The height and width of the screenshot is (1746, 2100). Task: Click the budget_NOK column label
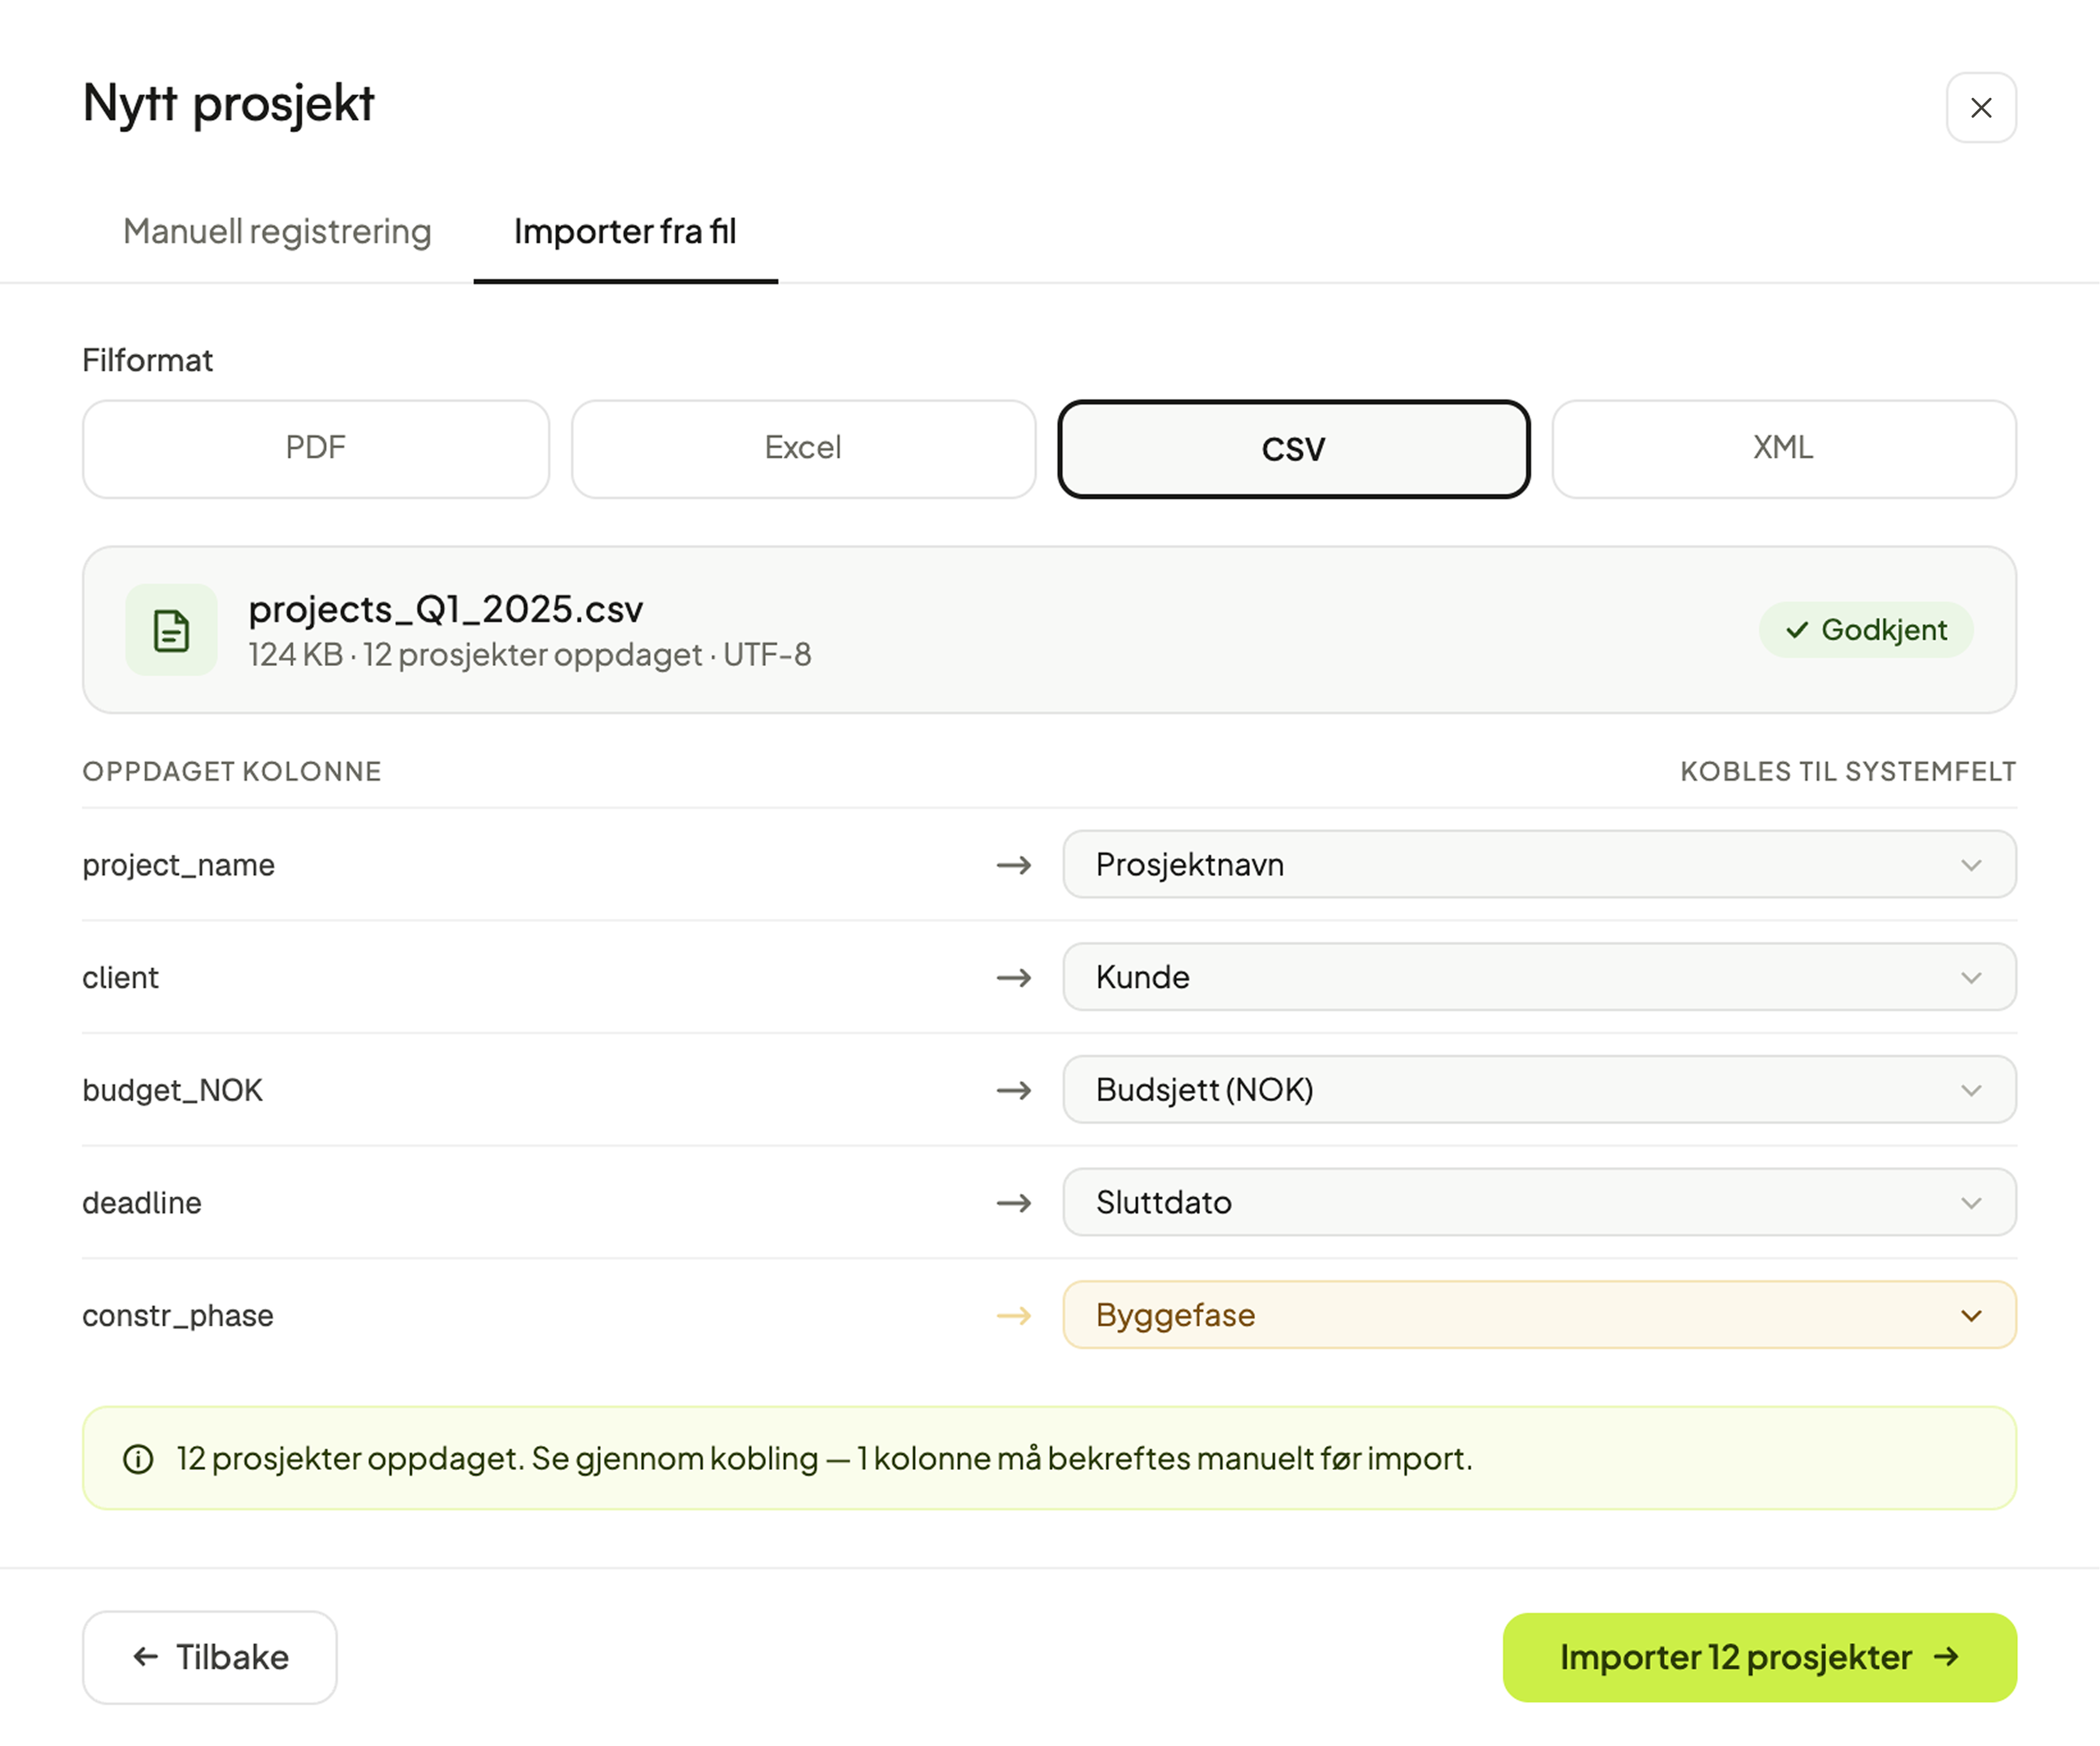(x=172, y=1090)
